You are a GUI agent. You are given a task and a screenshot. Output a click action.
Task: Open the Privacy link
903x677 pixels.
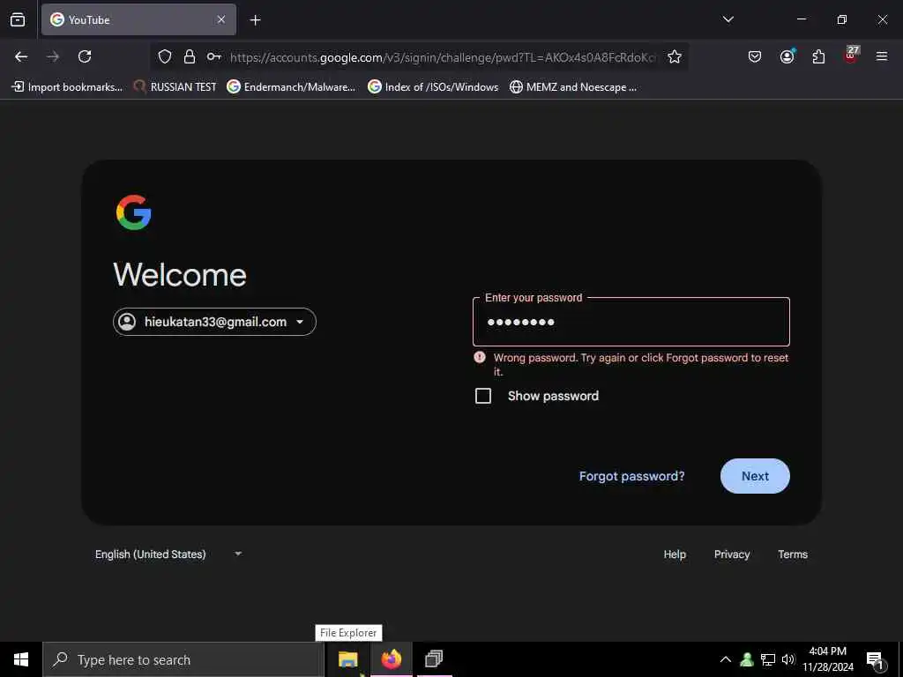tap(732, 554)
